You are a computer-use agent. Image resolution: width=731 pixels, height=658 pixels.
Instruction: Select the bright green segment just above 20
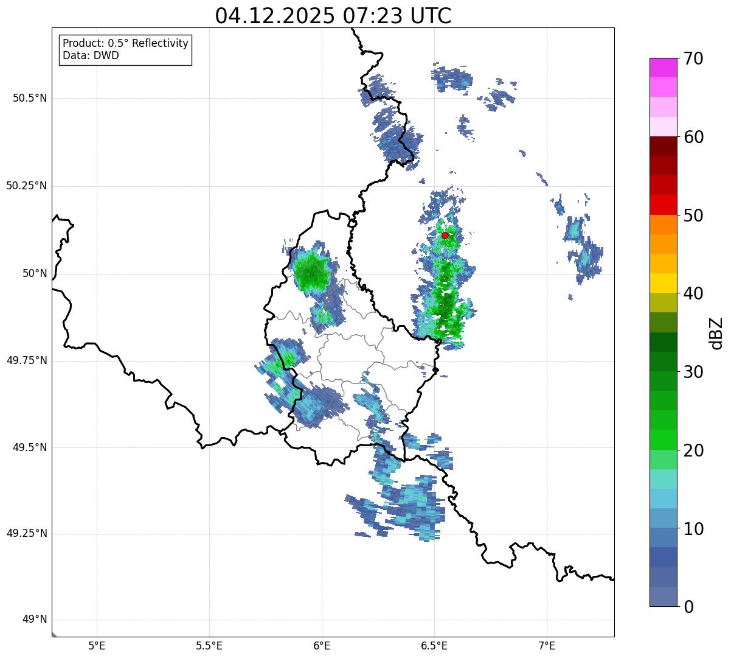tap(663, 440)
